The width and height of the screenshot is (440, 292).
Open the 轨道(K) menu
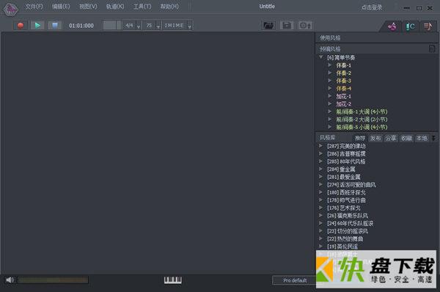tap(115, 7)
